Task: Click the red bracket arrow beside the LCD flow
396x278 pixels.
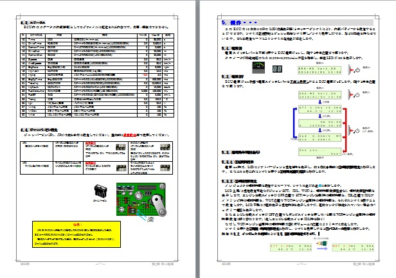Action: point(345,130)
